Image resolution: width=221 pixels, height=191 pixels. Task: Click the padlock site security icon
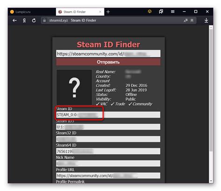44,20
